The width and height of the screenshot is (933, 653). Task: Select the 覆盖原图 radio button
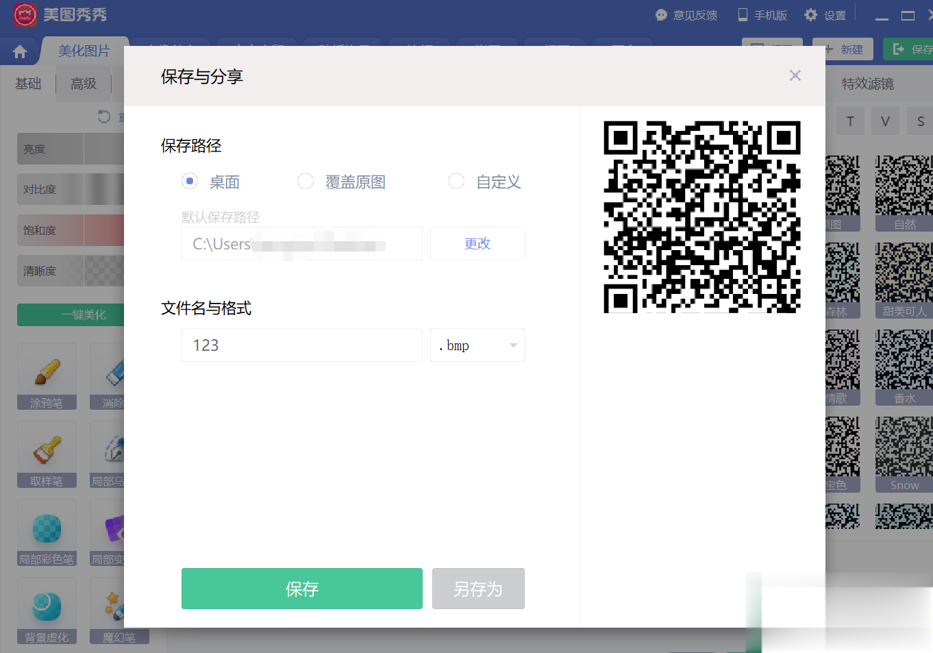[306, 181]
